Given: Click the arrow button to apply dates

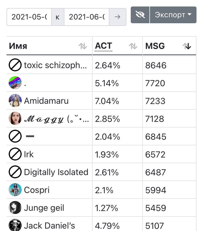Looking at the screenshot, I should click(x=117, y=17).
